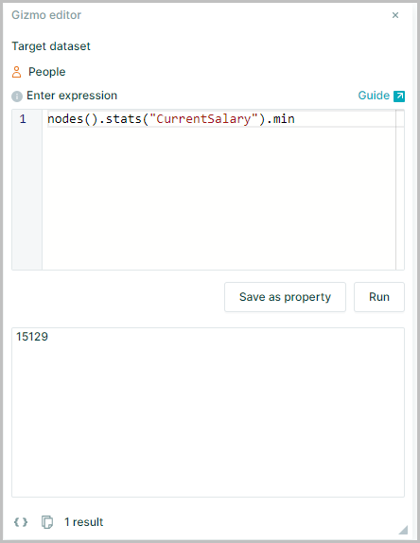
Task: Place cursor in the nodes().stats expression line
Action: click(221, 119)
